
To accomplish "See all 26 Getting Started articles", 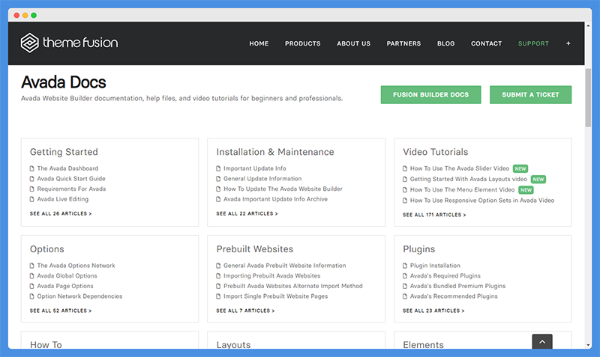I will click(x=61, y=214).
